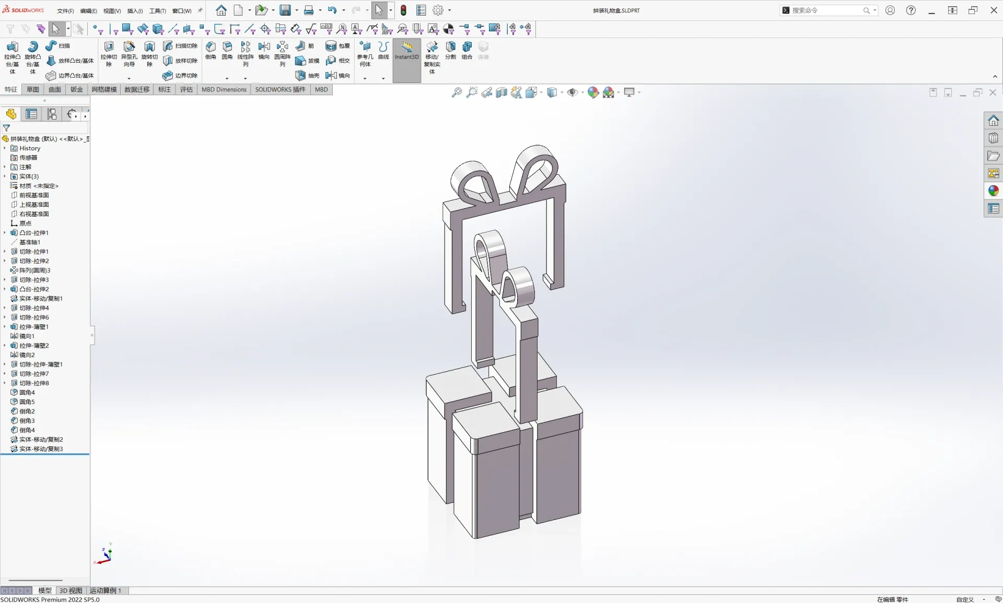Click the Rebuild traffic light icon
The image size is (1003, 603).
(x=403, y=10)
